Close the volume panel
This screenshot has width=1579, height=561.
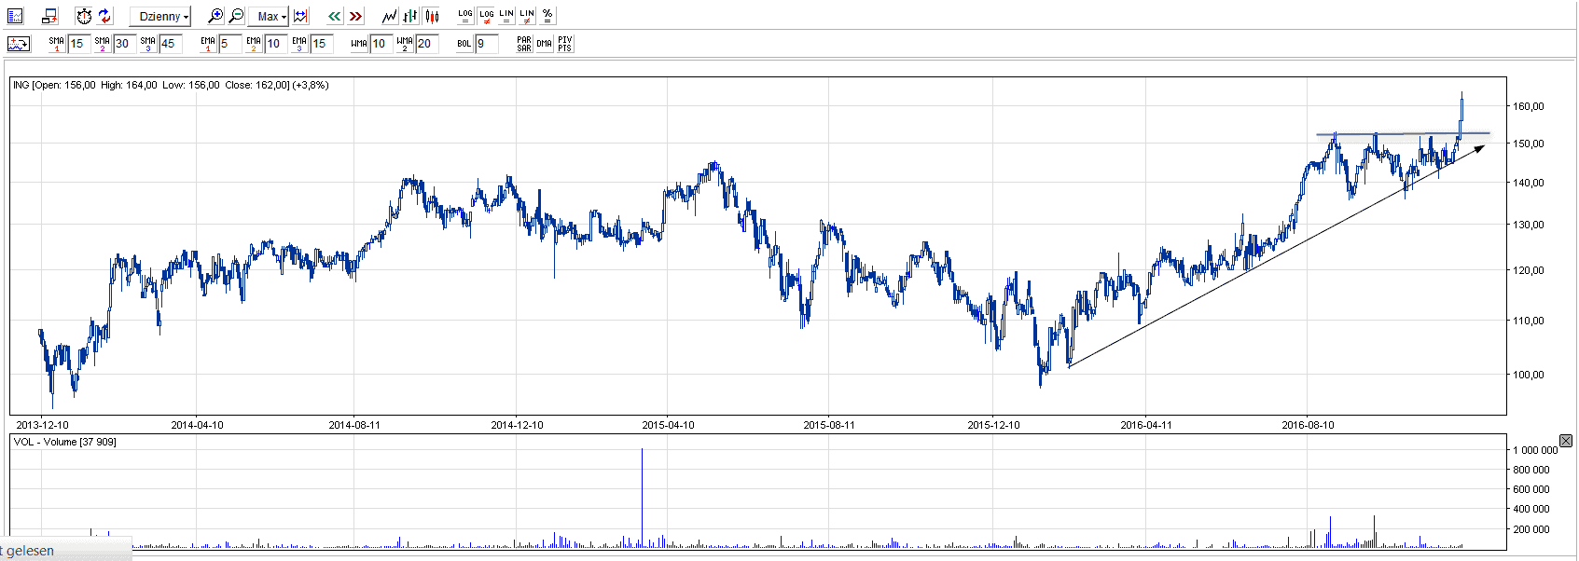(x=1566, y=440)
